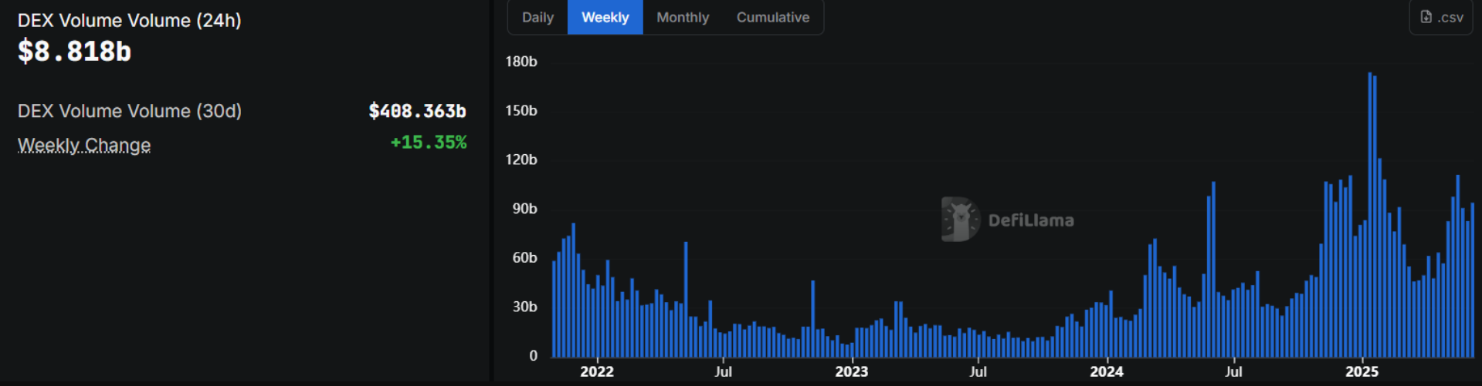This screenshot has width=1482, height=386.
Task: Click the DEX Volume Volume (30d) label
Action: (130, 111)
